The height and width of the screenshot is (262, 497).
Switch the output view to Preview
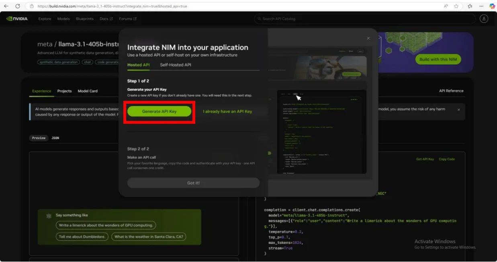click(x=39, y=138)
